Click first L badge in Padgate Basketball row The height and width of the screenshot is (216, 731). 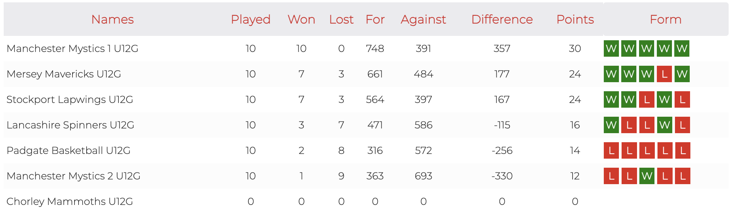tap(611, 151)
